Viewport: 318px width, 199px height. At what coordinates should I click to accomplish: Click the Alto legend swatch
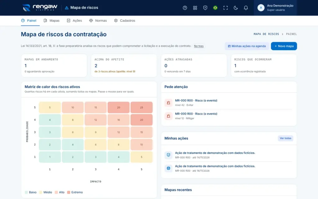tap(56, 192)
